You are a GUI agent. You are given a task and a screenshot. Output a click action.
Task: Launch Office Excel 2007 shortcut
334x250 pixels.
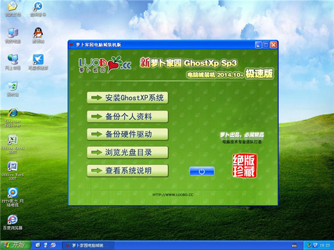[x=13, y=144]
